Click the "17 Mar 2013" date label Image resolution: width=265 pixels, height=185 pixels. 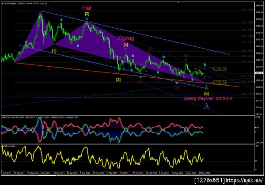pos(112,173)
